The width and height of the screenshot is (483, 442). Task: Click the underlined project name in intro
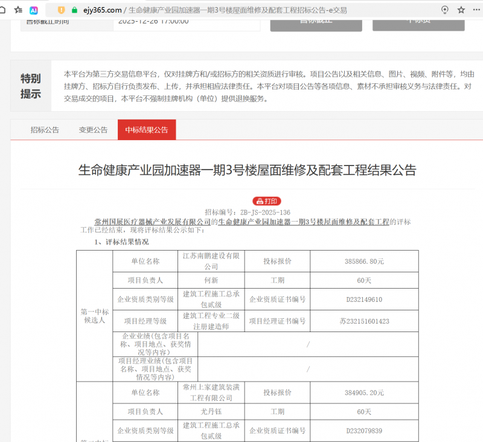pos(303,222)
